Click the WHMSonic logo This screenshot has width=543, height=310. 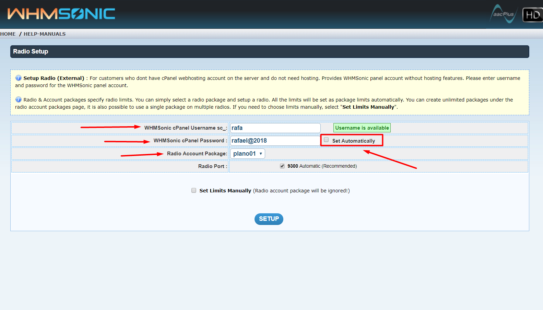pyautogui.click(x=61, y=14)
